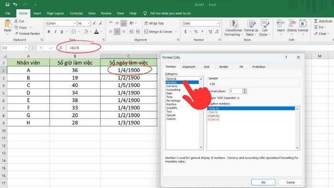Apply font color with red underlined A
Screen dimensions: 334x188
click(x=96, y=31)
